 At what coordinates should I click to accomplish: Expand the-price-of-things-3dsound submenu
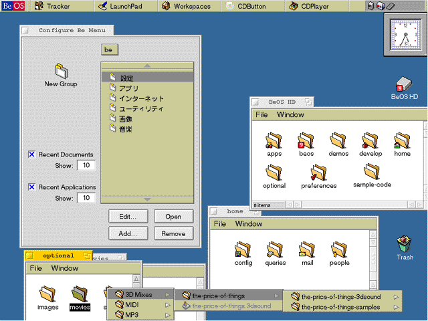point(342,297)
